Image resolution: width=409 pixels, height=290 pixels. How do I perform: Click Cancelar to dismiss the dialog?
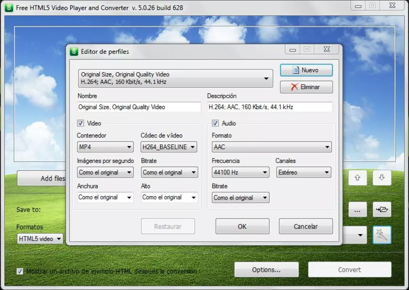(306, 226)
